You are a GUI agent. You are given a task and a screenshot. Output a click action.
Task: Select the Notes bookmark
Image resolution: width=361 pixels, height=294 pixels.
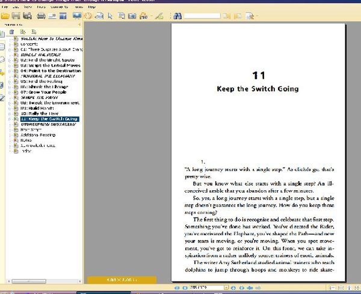pos(26,140)
